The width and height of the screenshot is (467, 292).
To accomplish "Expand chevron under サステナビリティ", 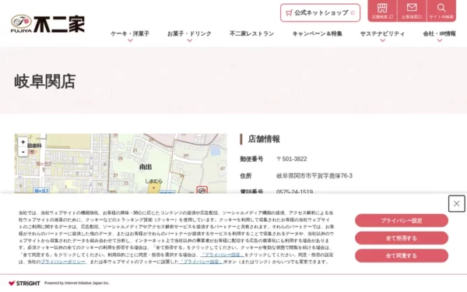I will coord(383,40).
